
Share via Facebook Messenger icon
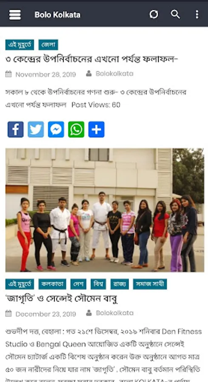point(56,129)
